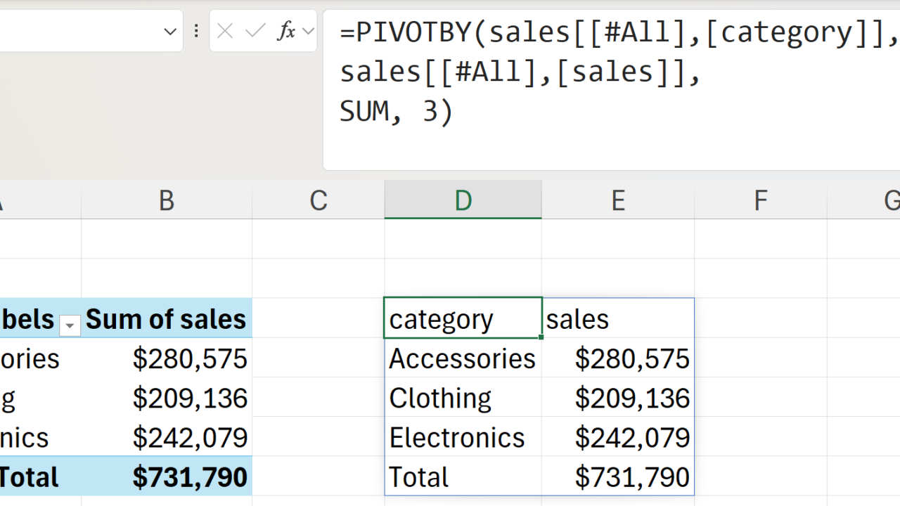Select the 'category' cell in column D
900x506 pixels.
click(x=463, y=319)
